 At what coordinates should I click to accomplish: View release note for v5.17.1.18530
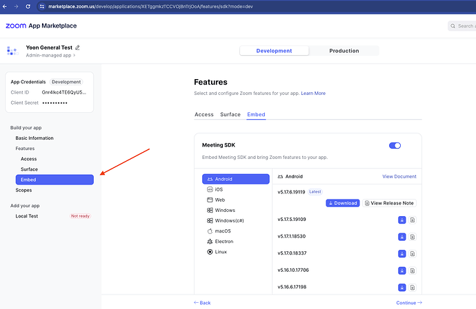point(413,237)
